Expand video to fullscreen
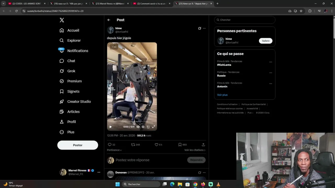 click(x=154, y=127)
